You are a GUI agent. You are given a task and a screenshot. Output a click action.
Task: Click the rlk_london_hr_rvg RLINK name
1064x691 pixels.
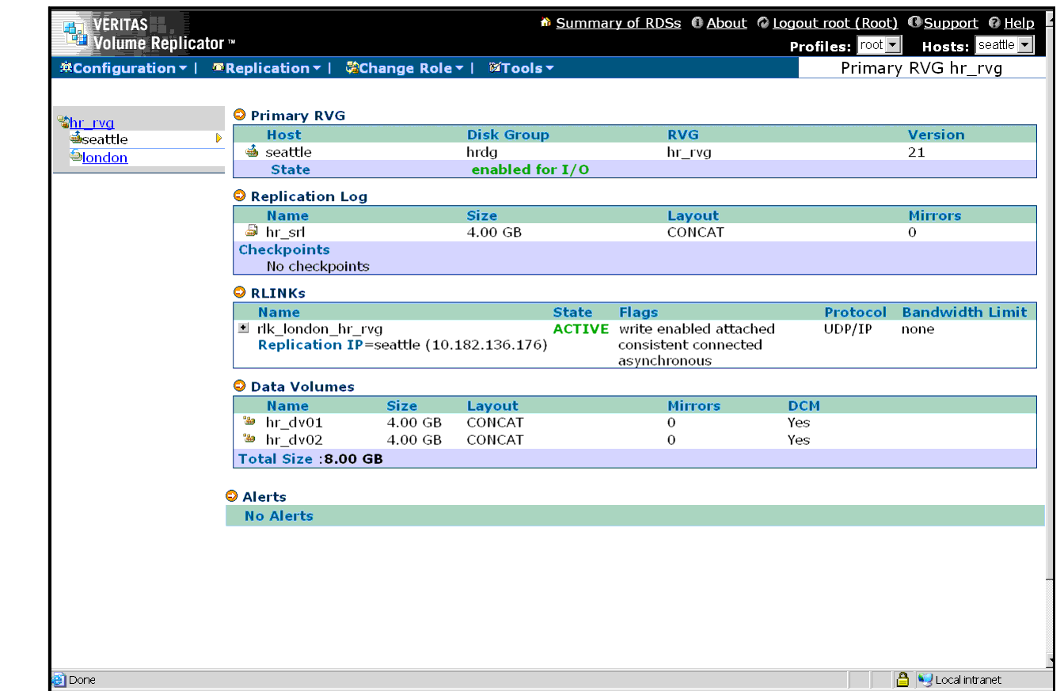(320, 328)
